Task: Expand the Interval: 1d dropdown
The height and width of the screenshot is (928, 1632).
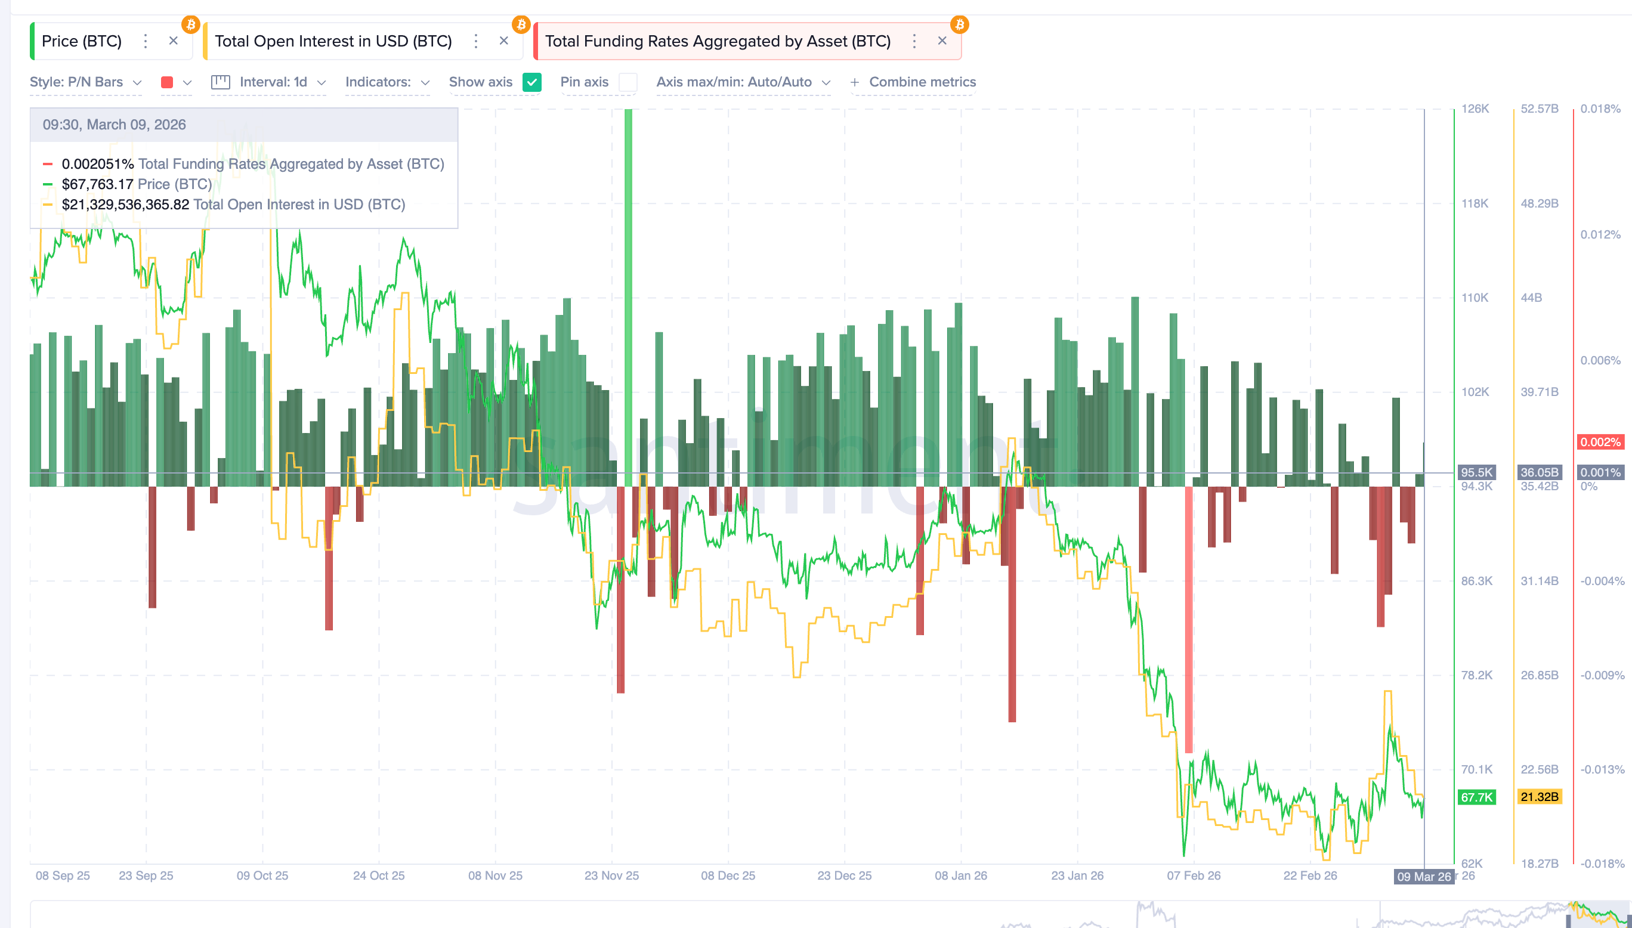Action: pos(282,82)
